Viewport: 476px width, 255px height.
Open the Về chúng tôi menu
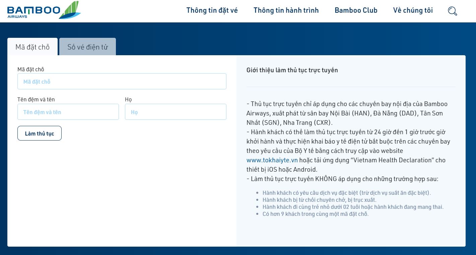pos(413,10)
